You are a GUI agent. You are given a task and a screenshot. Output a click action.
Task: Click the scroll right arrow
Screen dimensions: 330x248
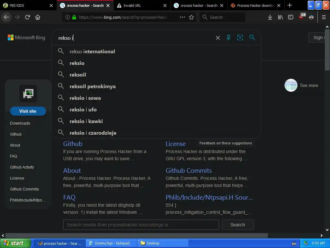(321, 235)
